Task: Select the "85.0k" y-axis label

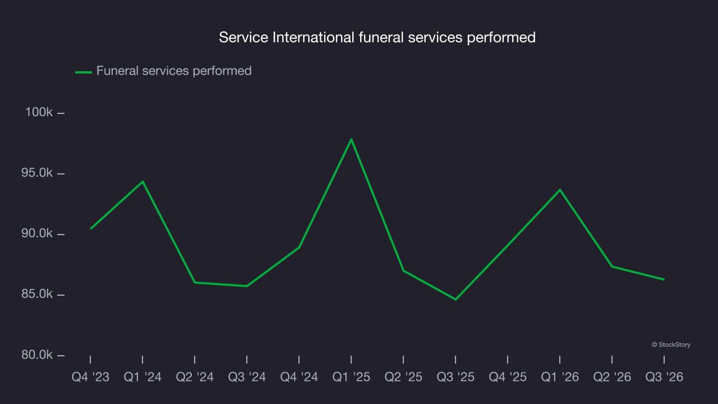Action: click(x=37, y=294)
